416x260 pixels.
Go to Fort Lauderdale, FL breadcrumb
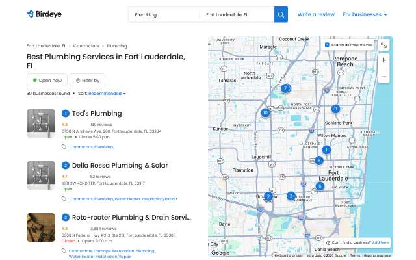[46, 46]
